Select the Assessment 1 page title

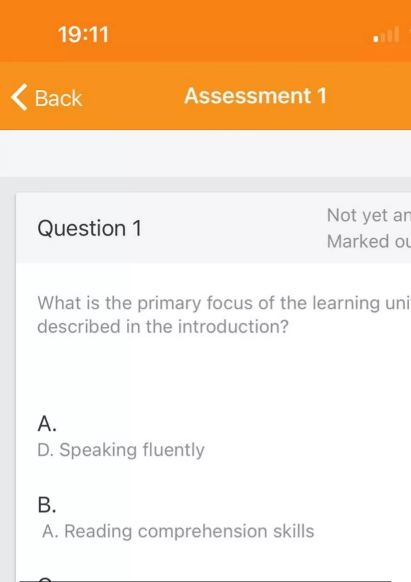(255, 96)
